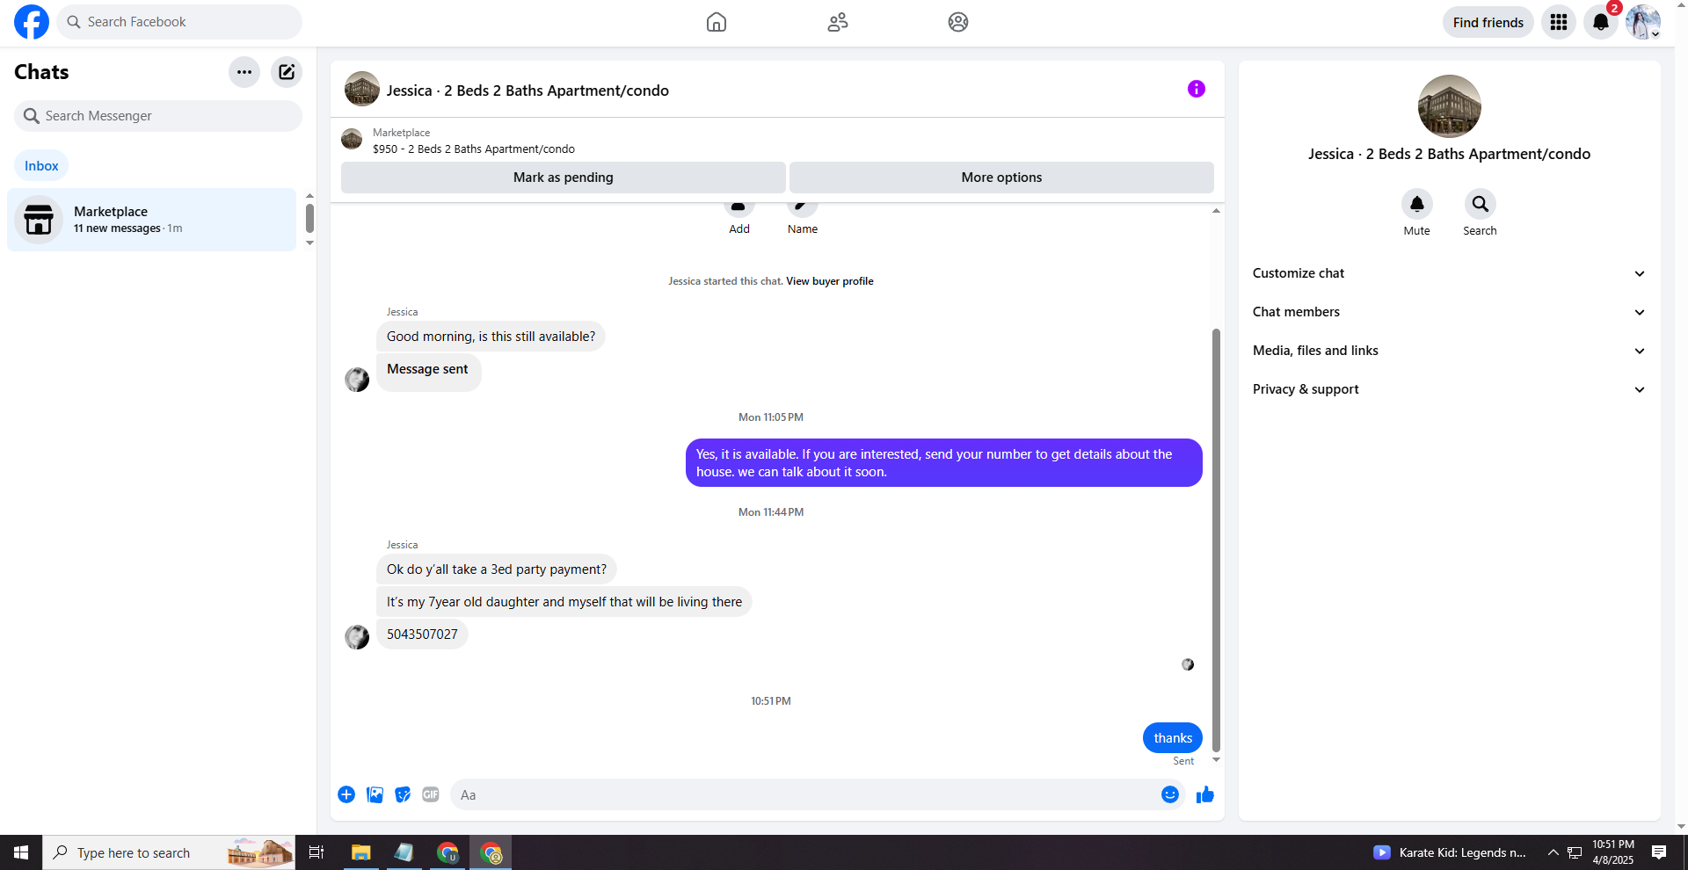Open the Home feed icon
The image size is (1688, 870).
(717, 22)
